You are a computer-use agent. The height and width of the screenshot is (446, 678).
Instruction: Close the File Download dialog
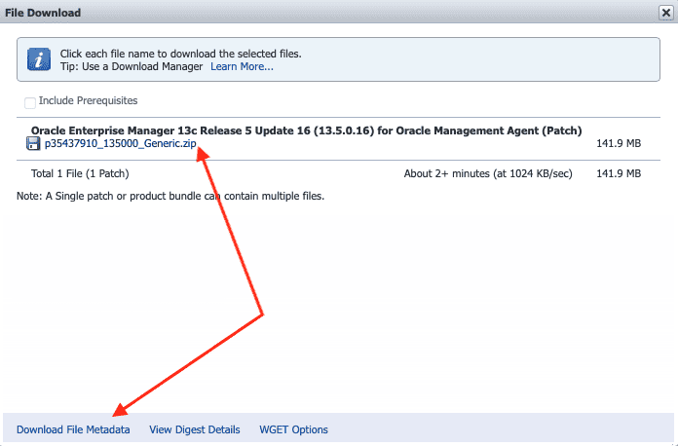[x=664, y=13]
